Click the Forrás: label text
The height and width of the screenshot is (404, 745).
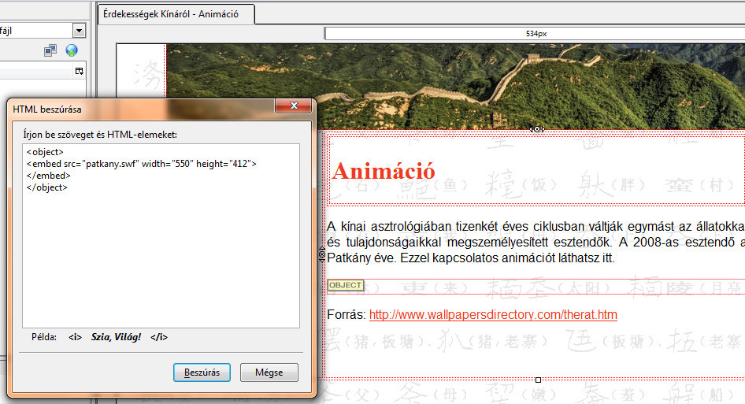pyautogui.click(x=347, y=315)
